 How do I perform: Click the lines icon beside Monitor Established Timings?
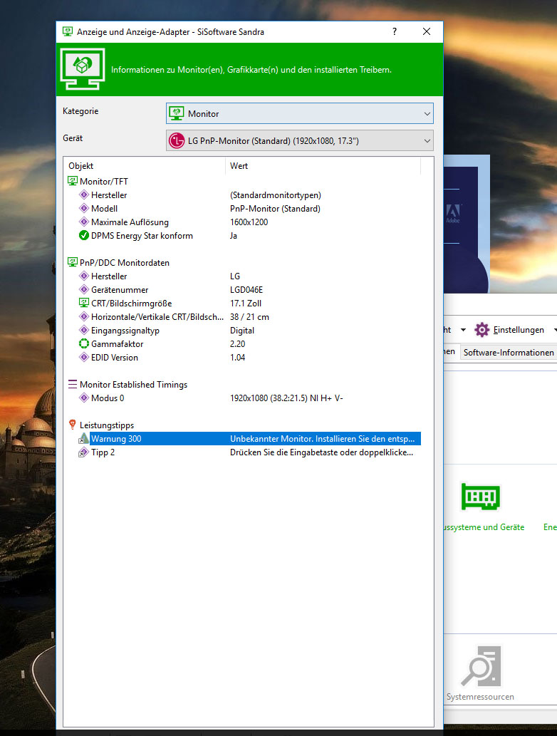pyautogui.click(x=72, y=385)
